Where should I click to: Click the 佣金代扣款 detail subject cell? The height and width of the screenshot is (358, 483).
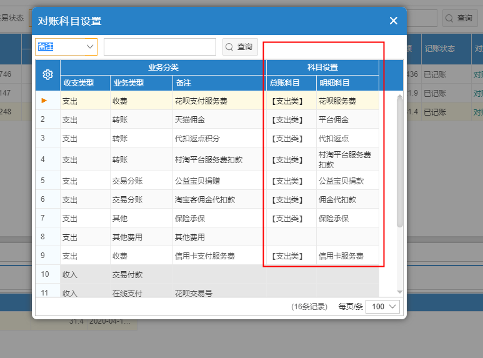pos(347,200)
